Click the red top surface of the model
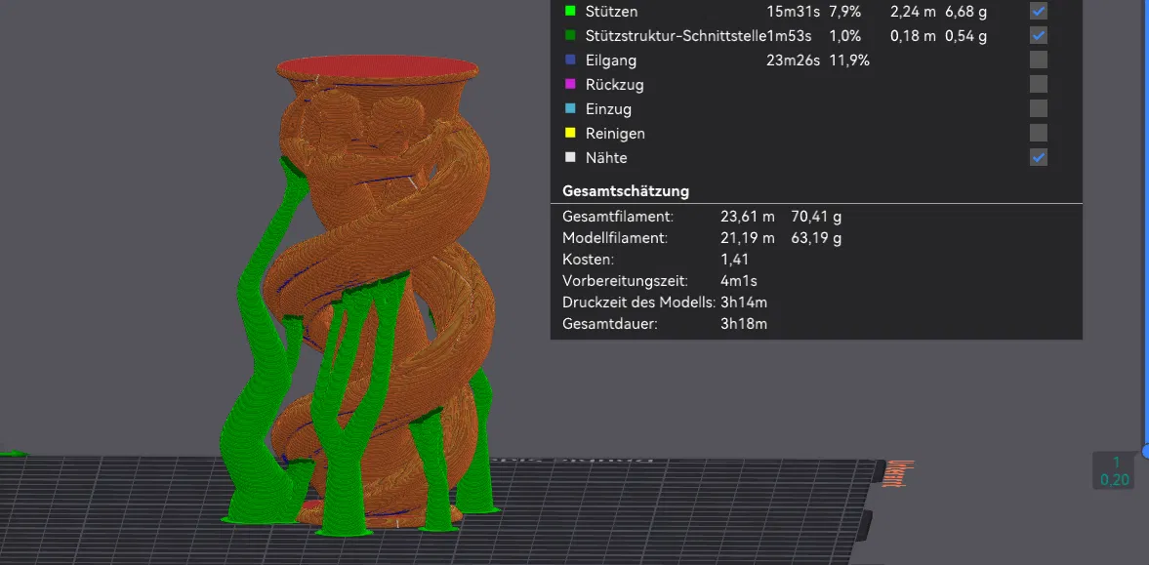Viewport: 1149px width, 565px height. tap(378, 67)
